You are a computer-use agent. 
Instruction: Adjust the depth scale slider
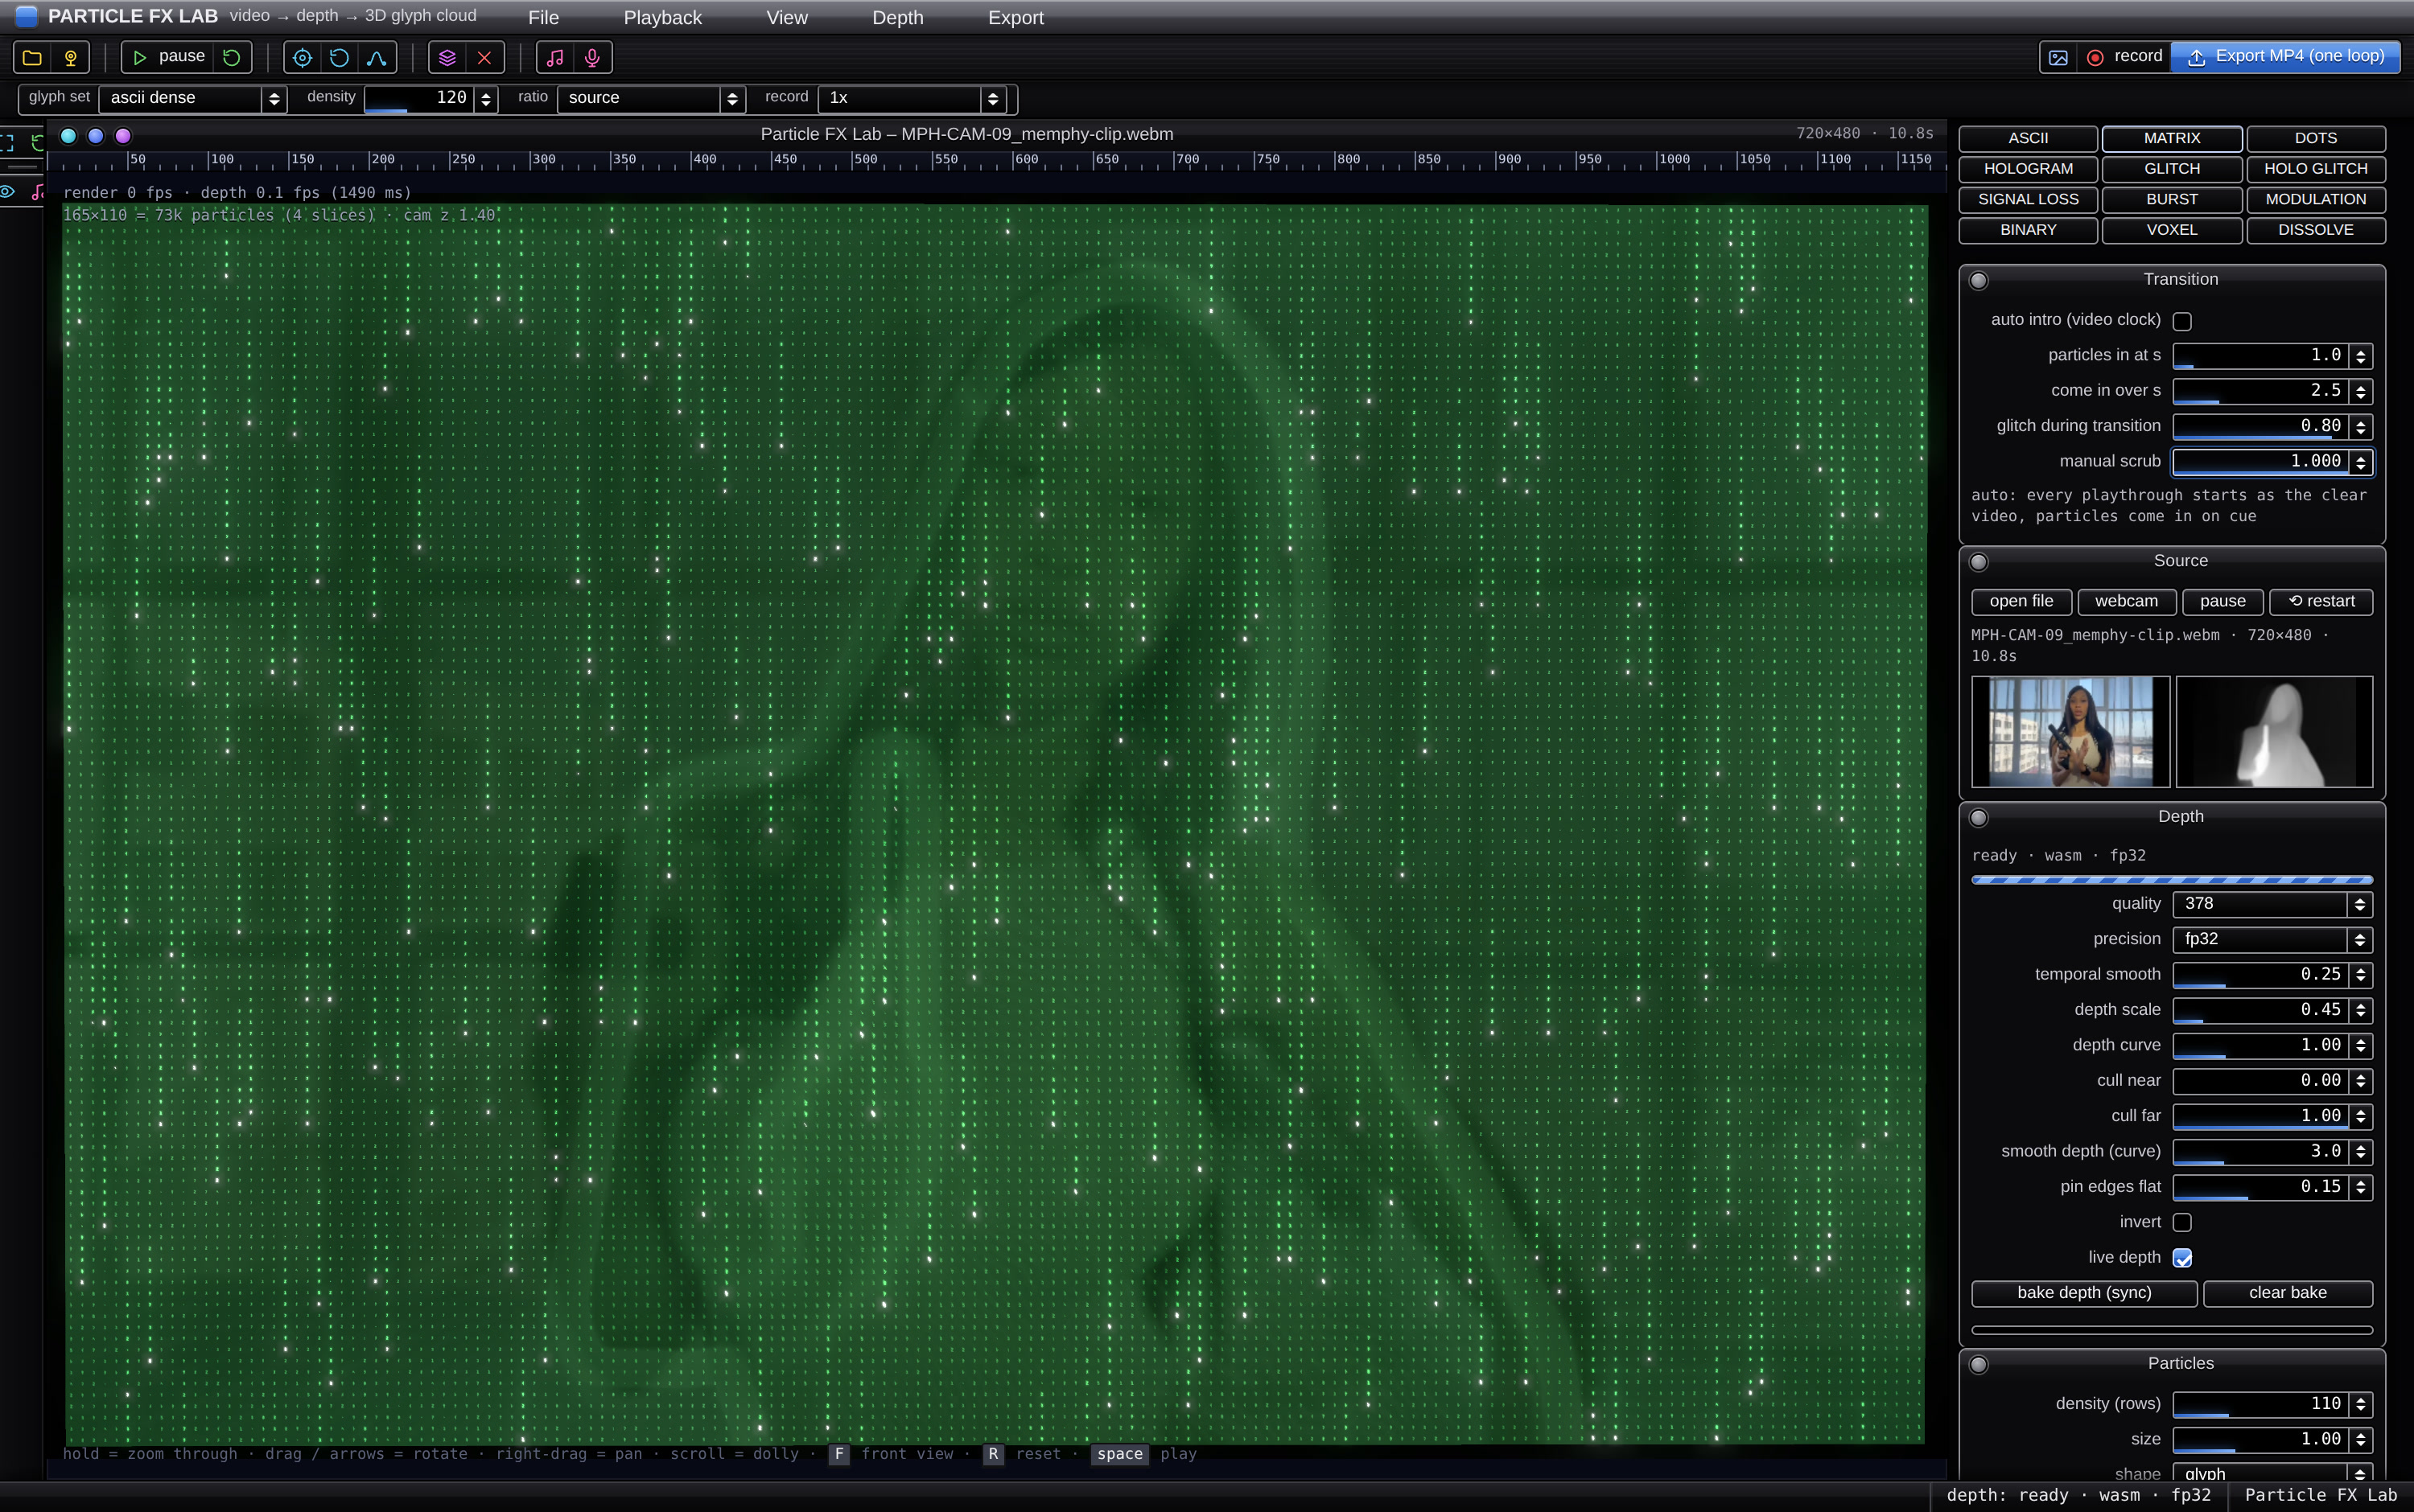point(2260,1010)
